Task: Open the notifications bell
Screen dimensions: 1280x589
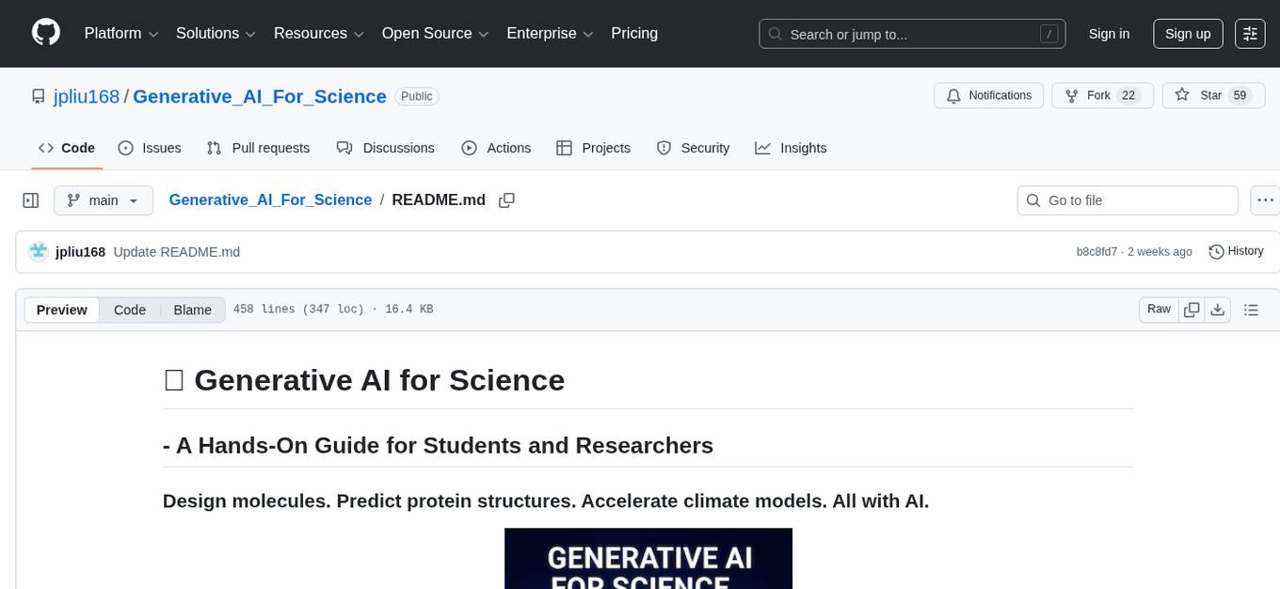Action: [x=953, y=95]
